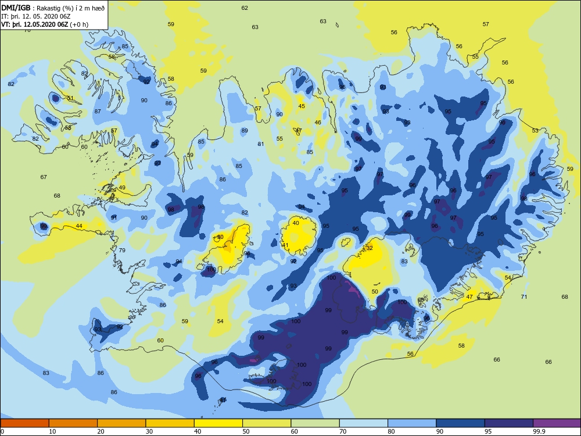Viewport: 581px width, 436px height.
Task: Select the map value '79'
Action: pyautogui.click(x=122, y=250)
